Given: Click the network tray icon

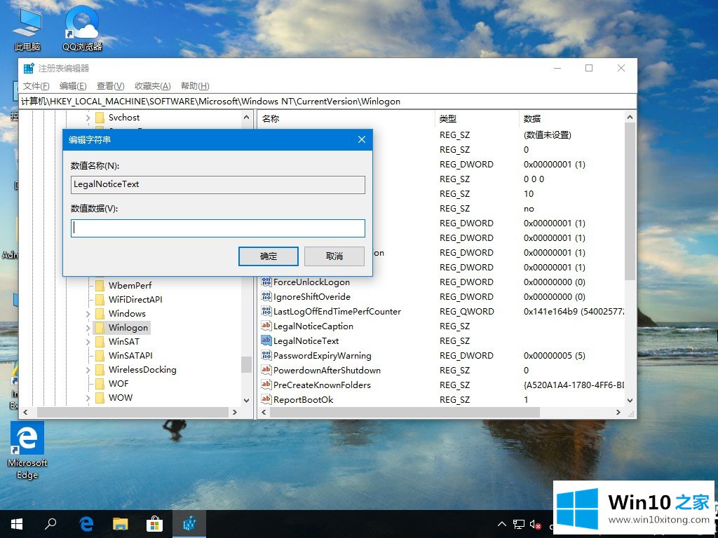Looking at the screenshot, I should [519, 524].
